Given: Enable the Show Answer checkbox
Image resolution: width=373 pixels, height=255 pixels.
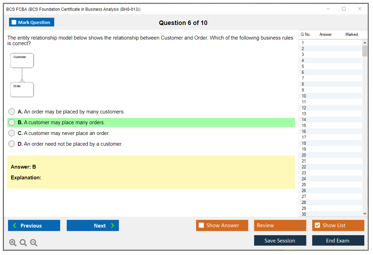Looking at the screenshot, I should tap(201, 226).
